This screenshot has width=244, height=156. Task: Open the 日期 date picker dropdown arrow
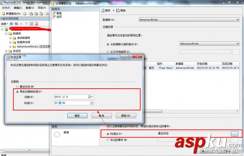(x=92, y=97)
